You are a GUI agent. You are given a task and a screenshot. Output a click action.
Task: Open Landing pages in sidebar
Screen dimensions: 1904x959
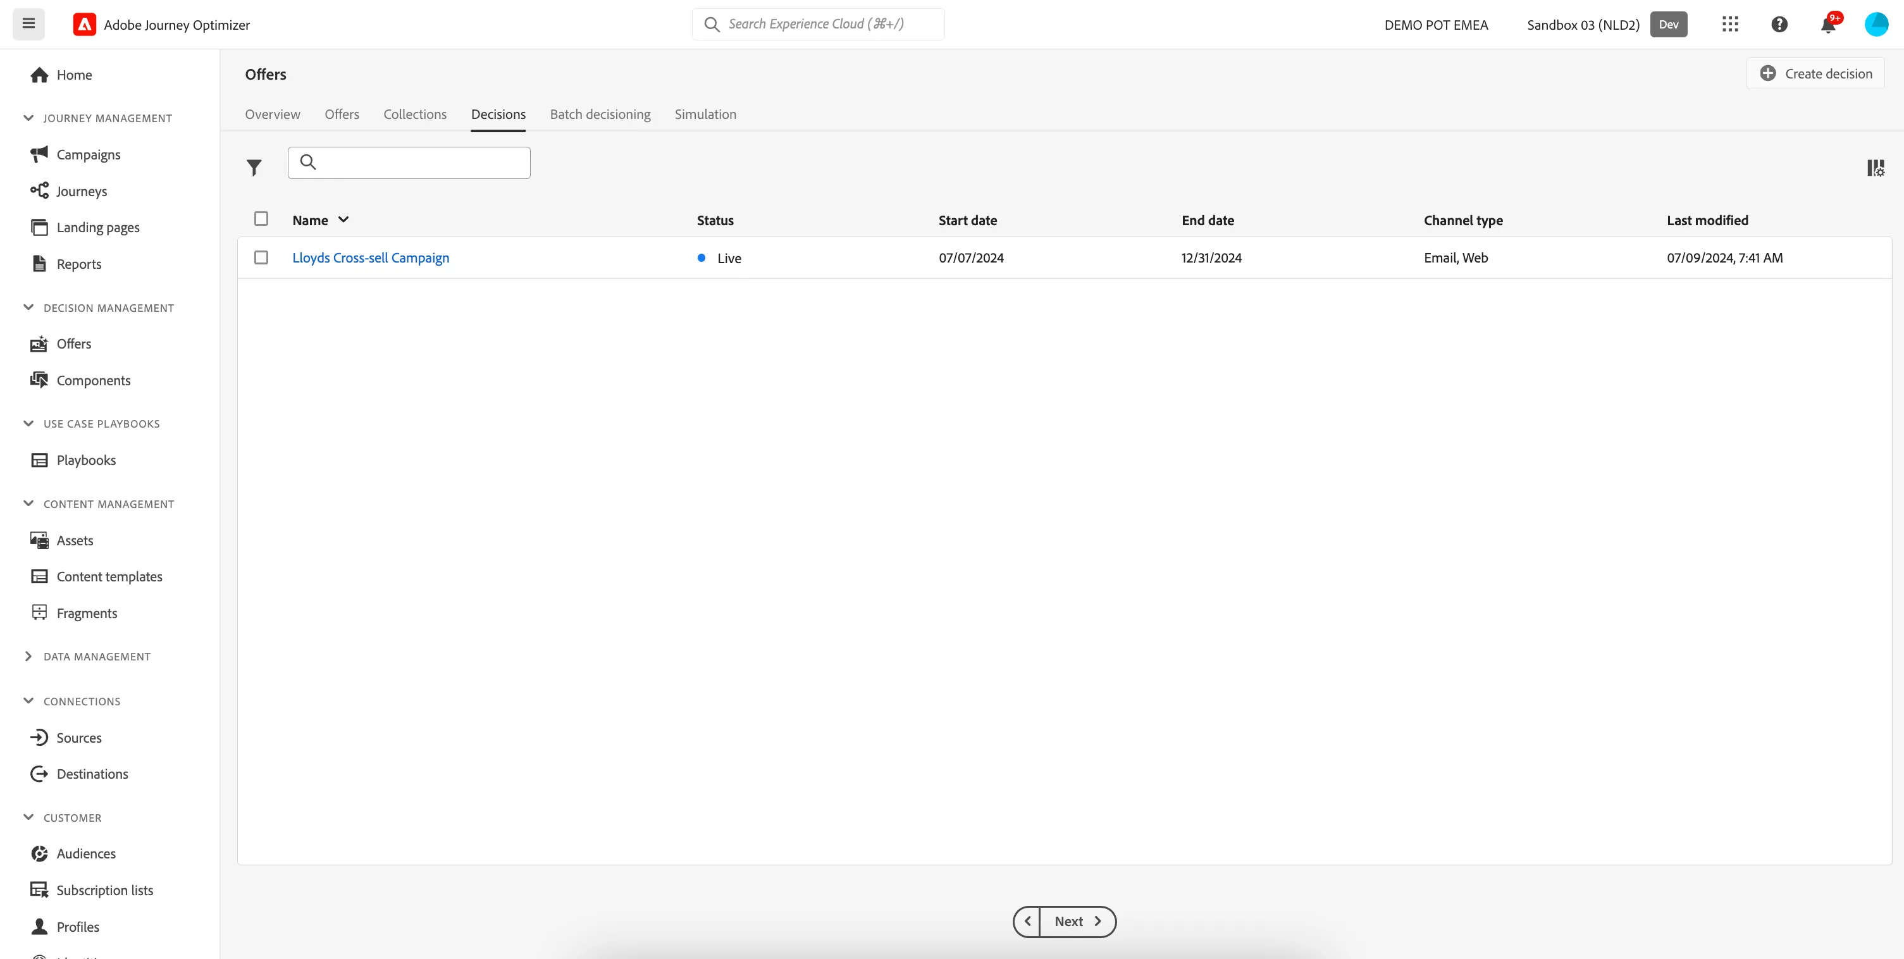click(x=97, y=227)
